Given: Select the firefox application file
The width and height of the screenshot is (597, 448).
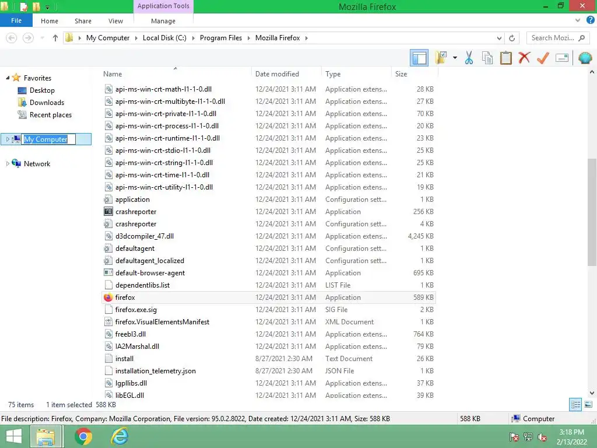Looking at the screenshot, I should 268,297.
